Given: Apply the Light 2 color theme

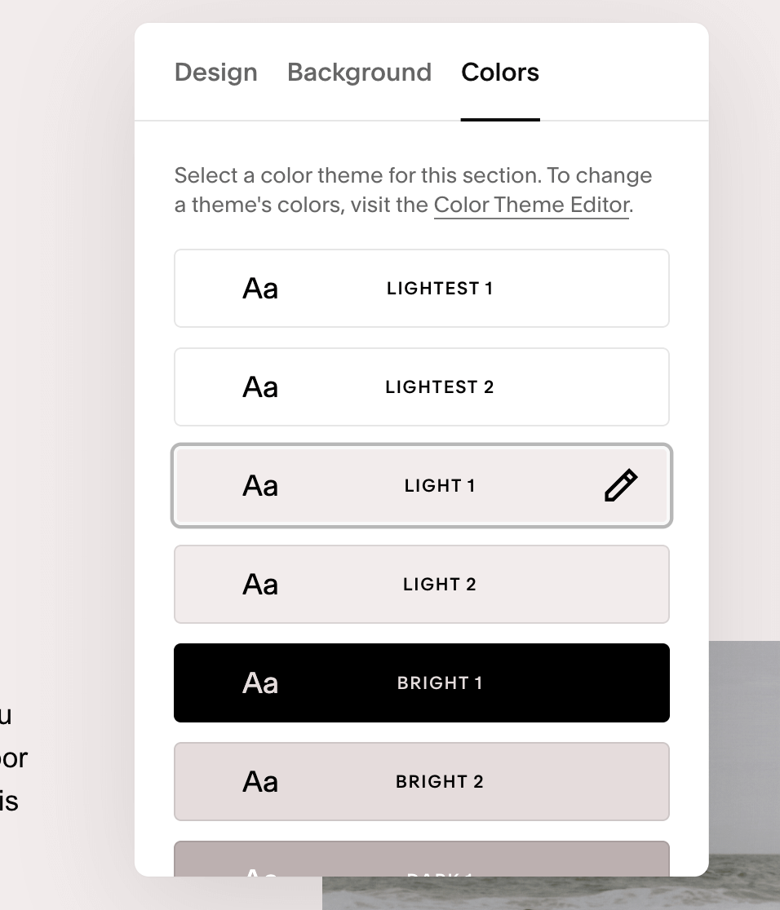Looking at the screenshot, I should [x=422, y=585].
